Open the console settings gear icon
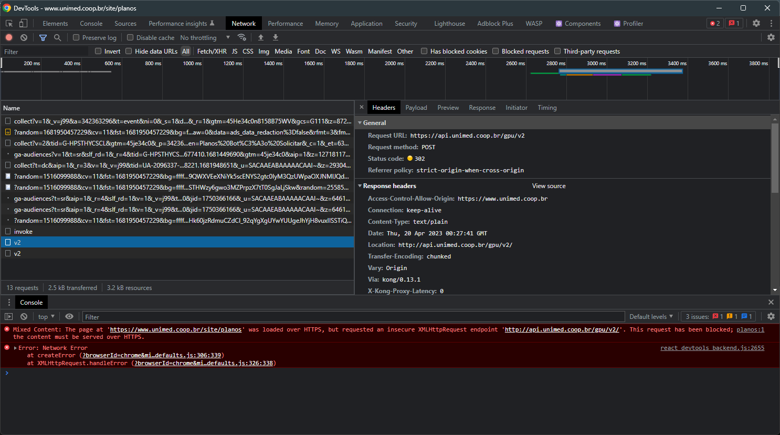780x435 pixels. (771, 316)
